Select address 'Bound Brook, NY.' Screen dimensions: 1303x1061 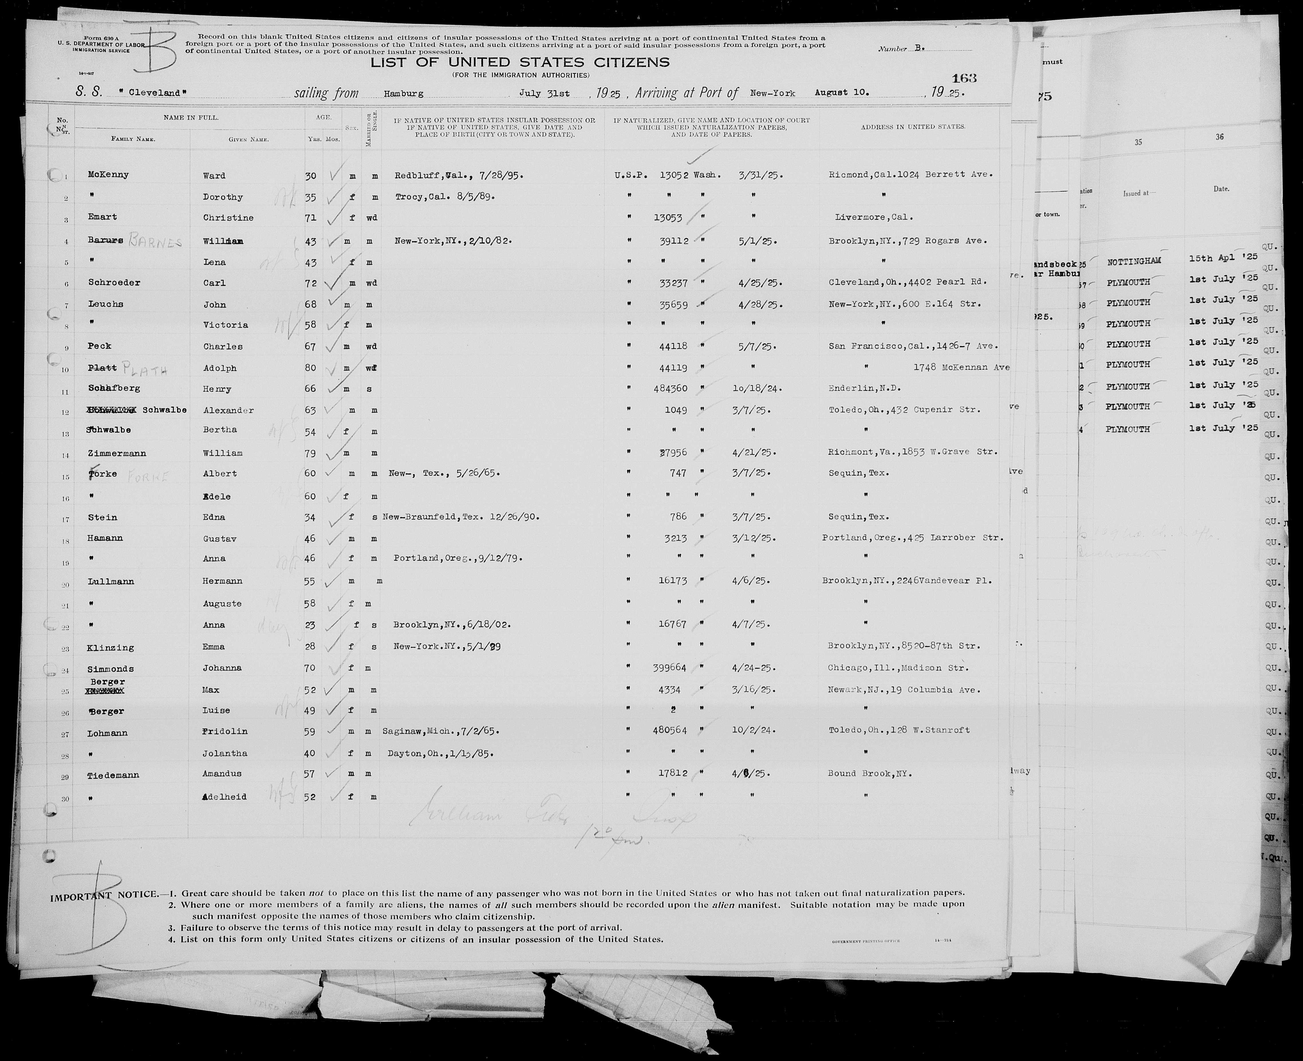pyautogui.click(x=870, y=773)
